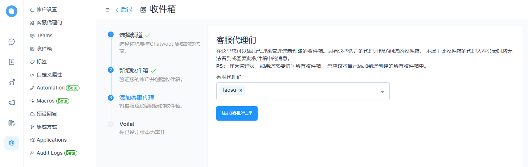528x167 pixels.
Task: Open 帐户设置 in settings menu
Action: [46, 9]
